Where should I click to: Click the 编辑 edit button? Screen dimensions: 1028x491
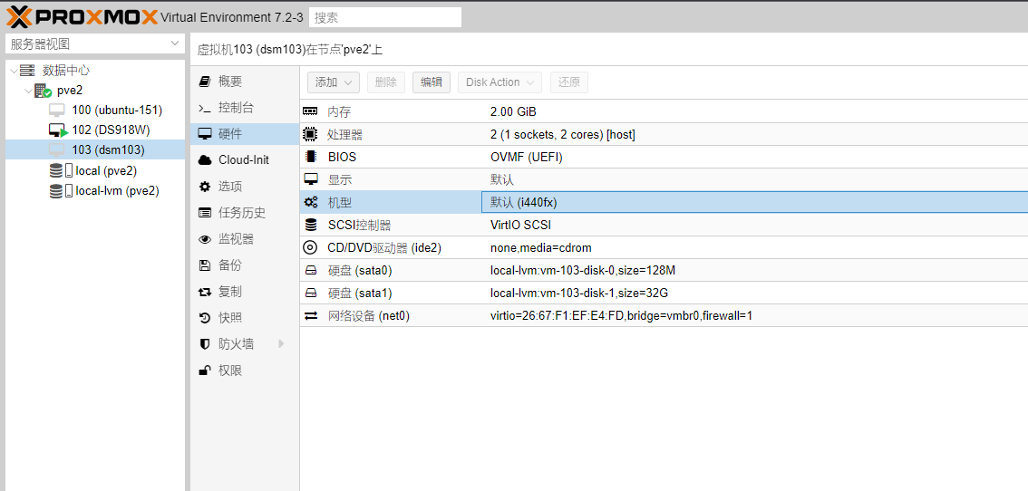point(432,82)
